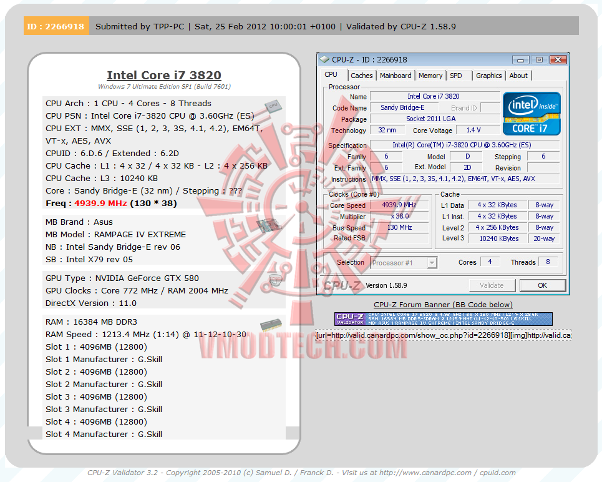Open the Intel Core i7 3820 title link

[x=164, y=75]
